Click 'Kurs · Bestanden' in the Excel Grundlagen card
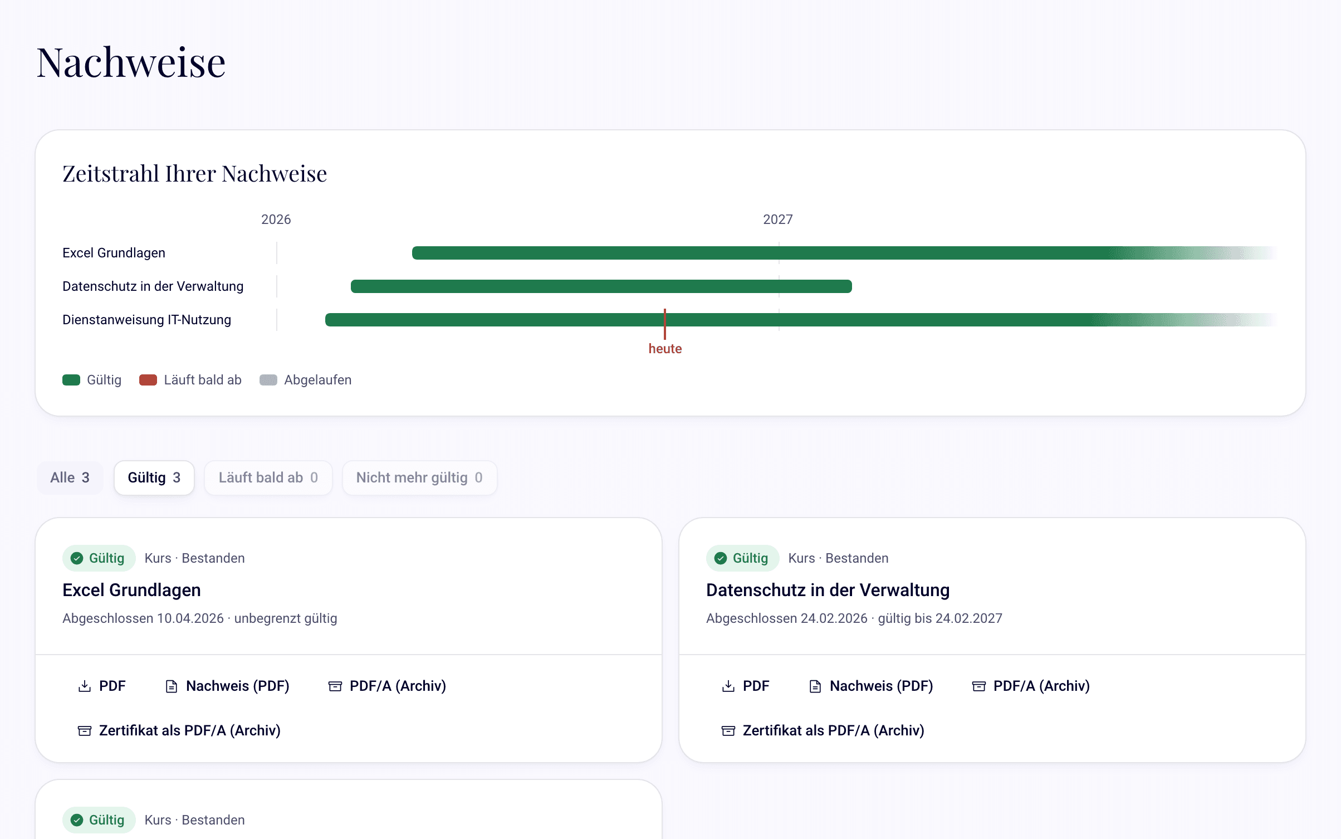1341x839 pixels. [195, 558]
